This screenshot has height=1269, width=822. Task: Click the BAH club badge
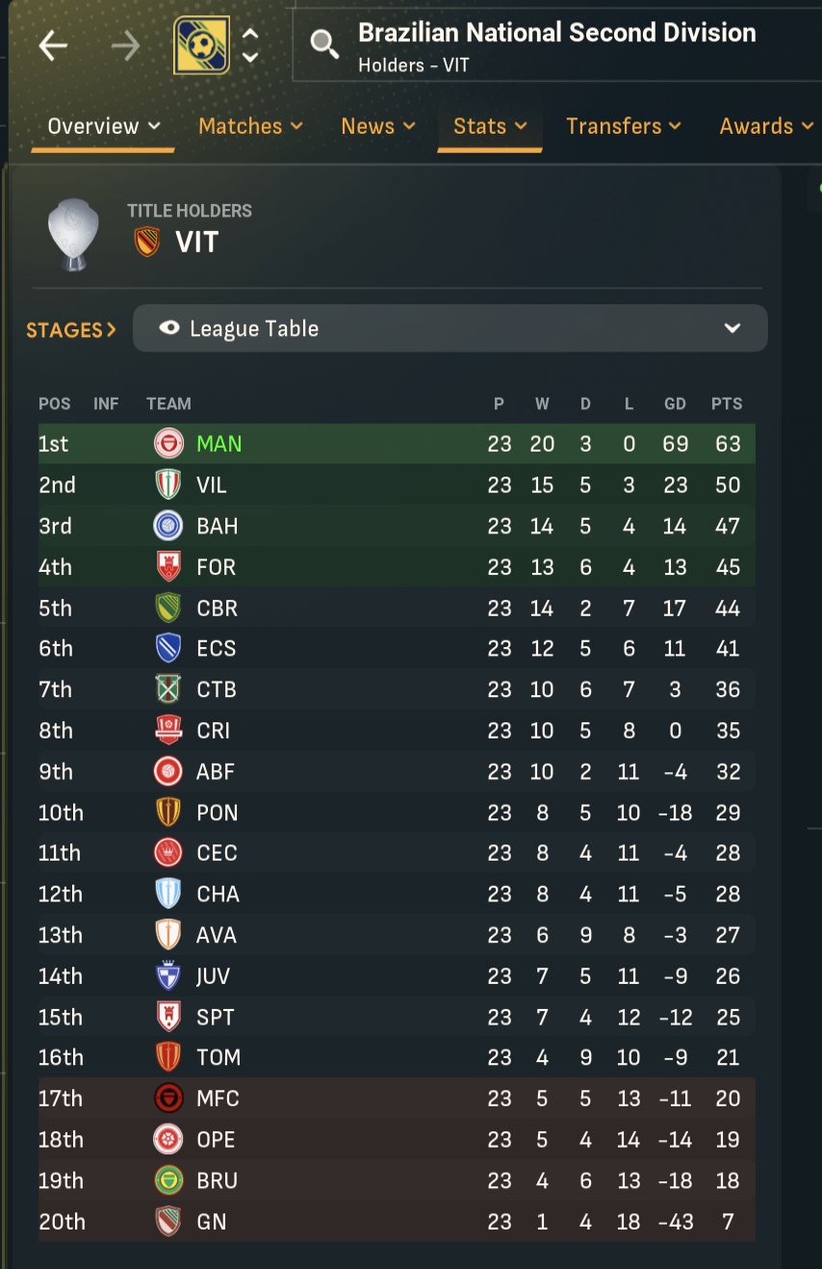(168, 526)
